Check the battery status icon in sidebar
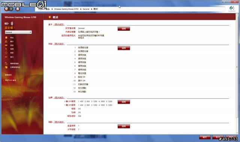The height and width of the screenshot is (142, 240). (x=6, y=23)
